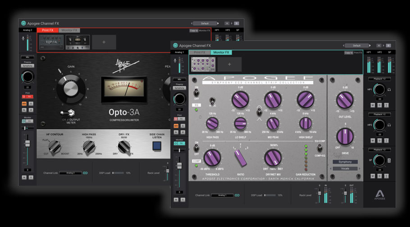Image resolution: width=410 pixels, height=227 pixels.
Task: Click A compare button in front window
Action: coord(378,45)
